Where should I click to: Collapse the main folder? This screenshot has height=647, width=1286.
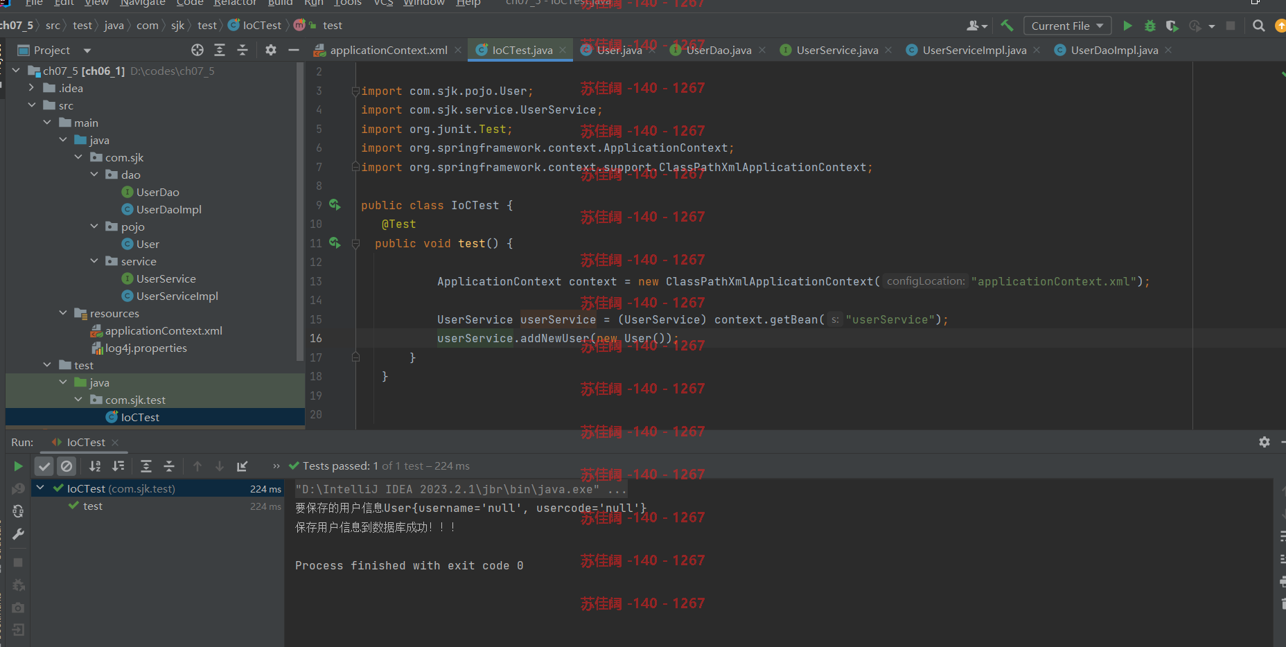47,122
